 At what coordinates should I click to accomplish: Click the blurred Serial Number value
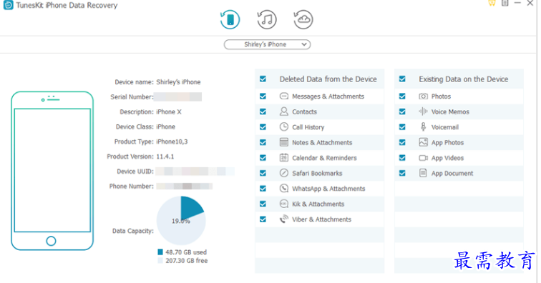pos(178,97)
